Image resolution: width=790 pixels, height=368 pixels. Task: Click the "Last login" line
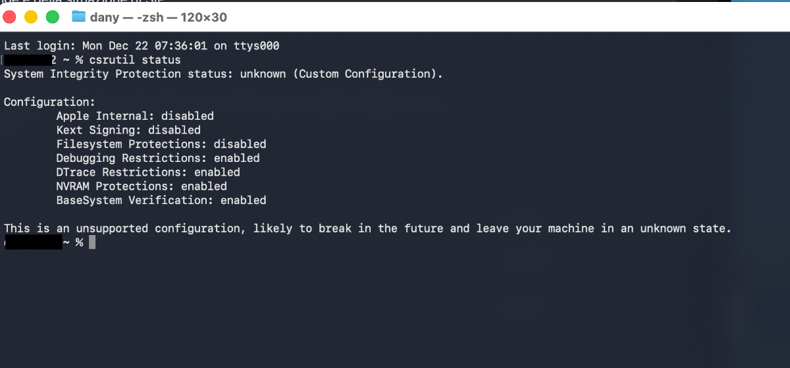click(x=142, y=46)
